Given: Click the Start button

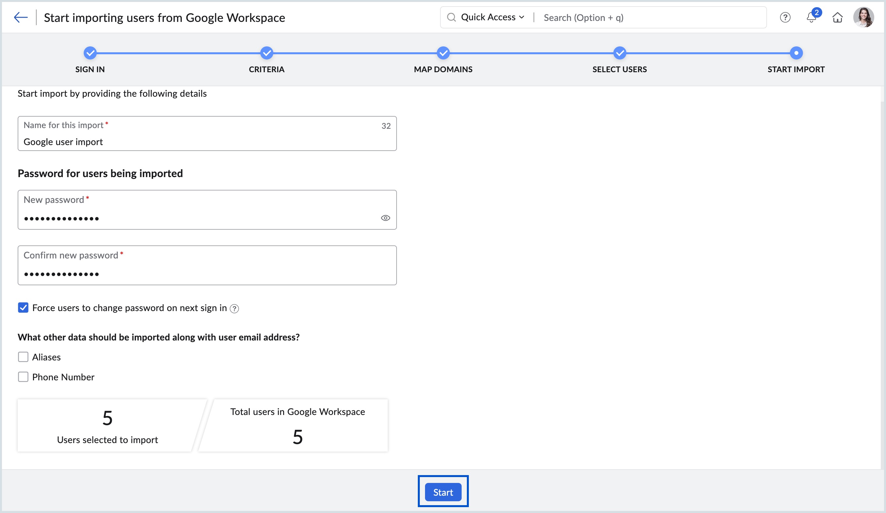Looking at the screenshot, I should click(x=443, y=492).
